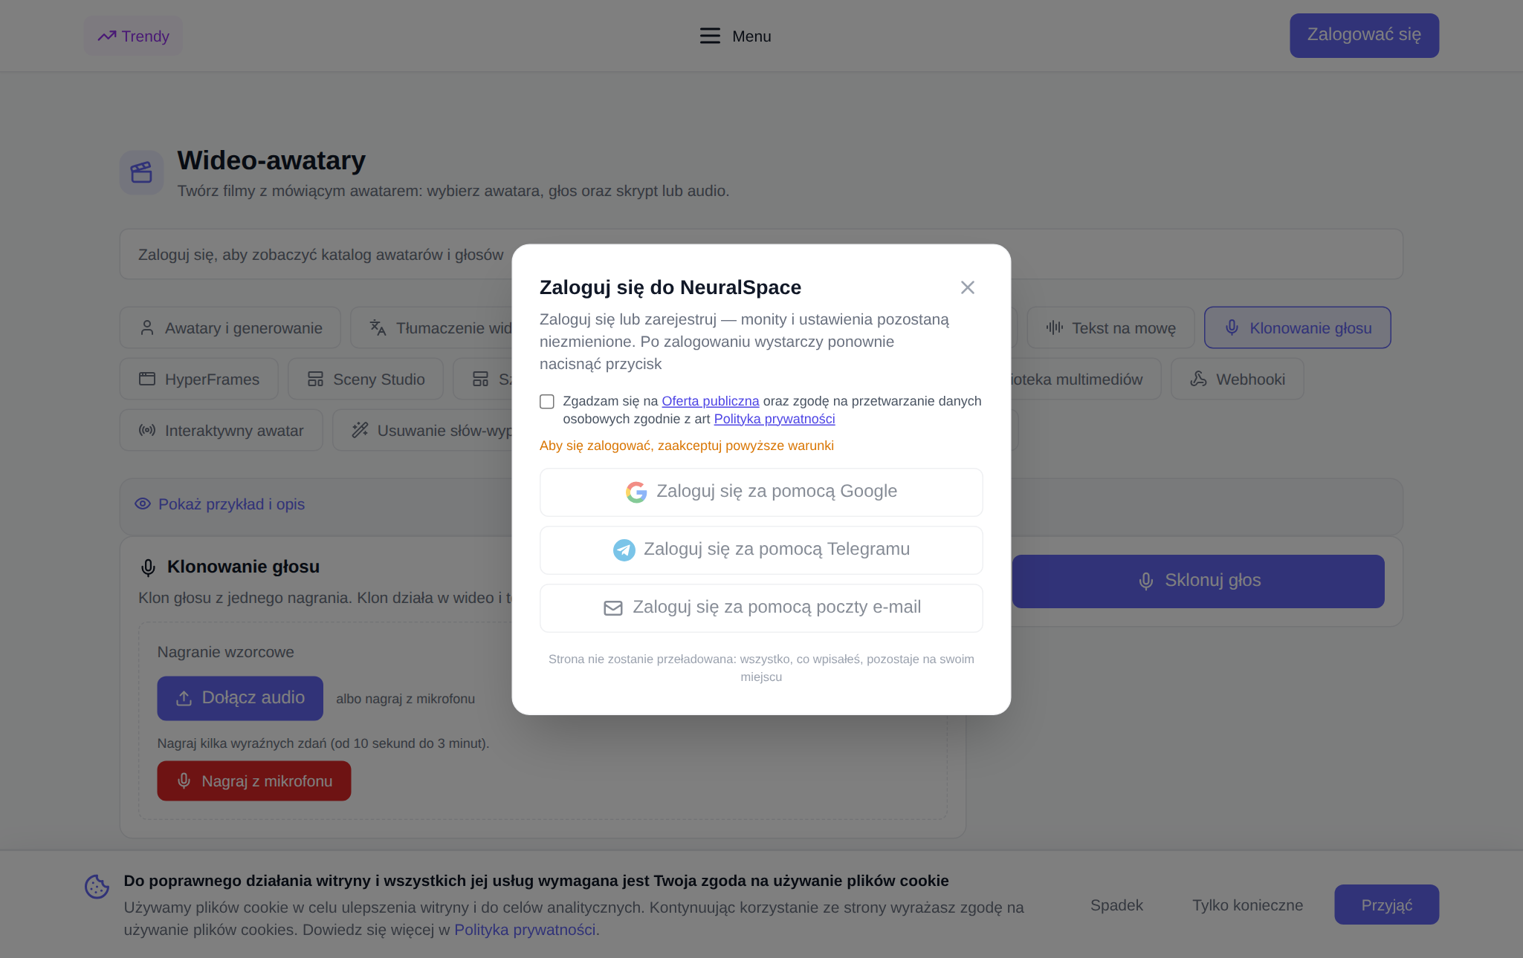
Task: Check the terms agreement checkbox
Action: coord(547,402)
